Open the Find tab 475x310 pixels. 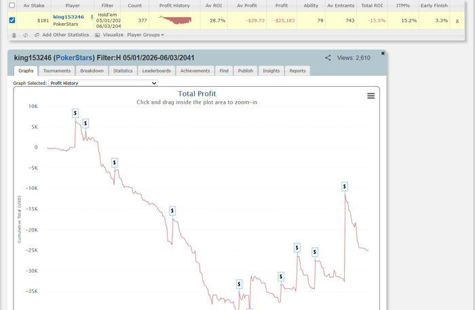coord(224,71)
